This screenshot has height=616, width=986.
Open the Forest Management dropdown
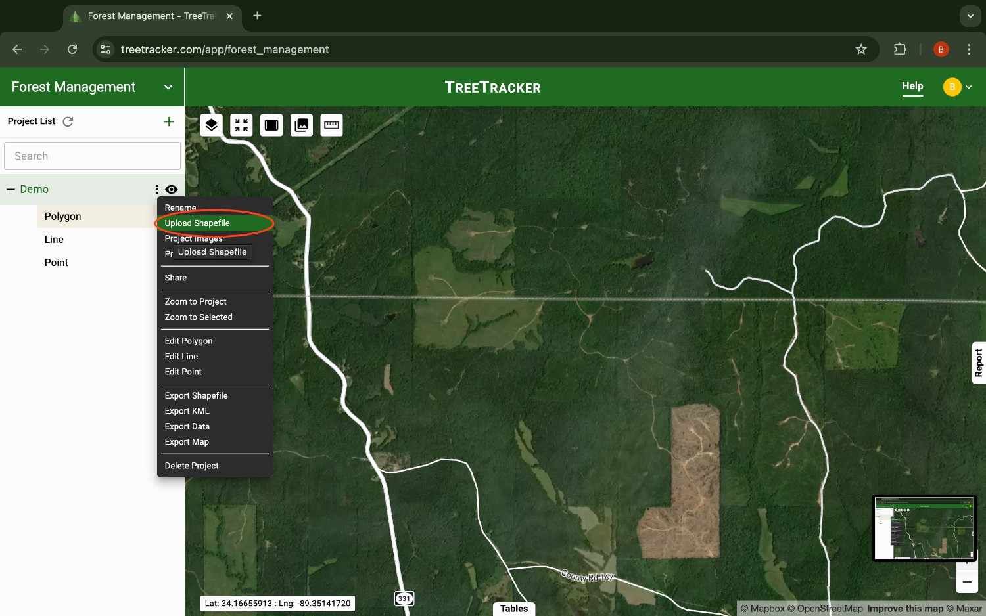click(168, 87)
